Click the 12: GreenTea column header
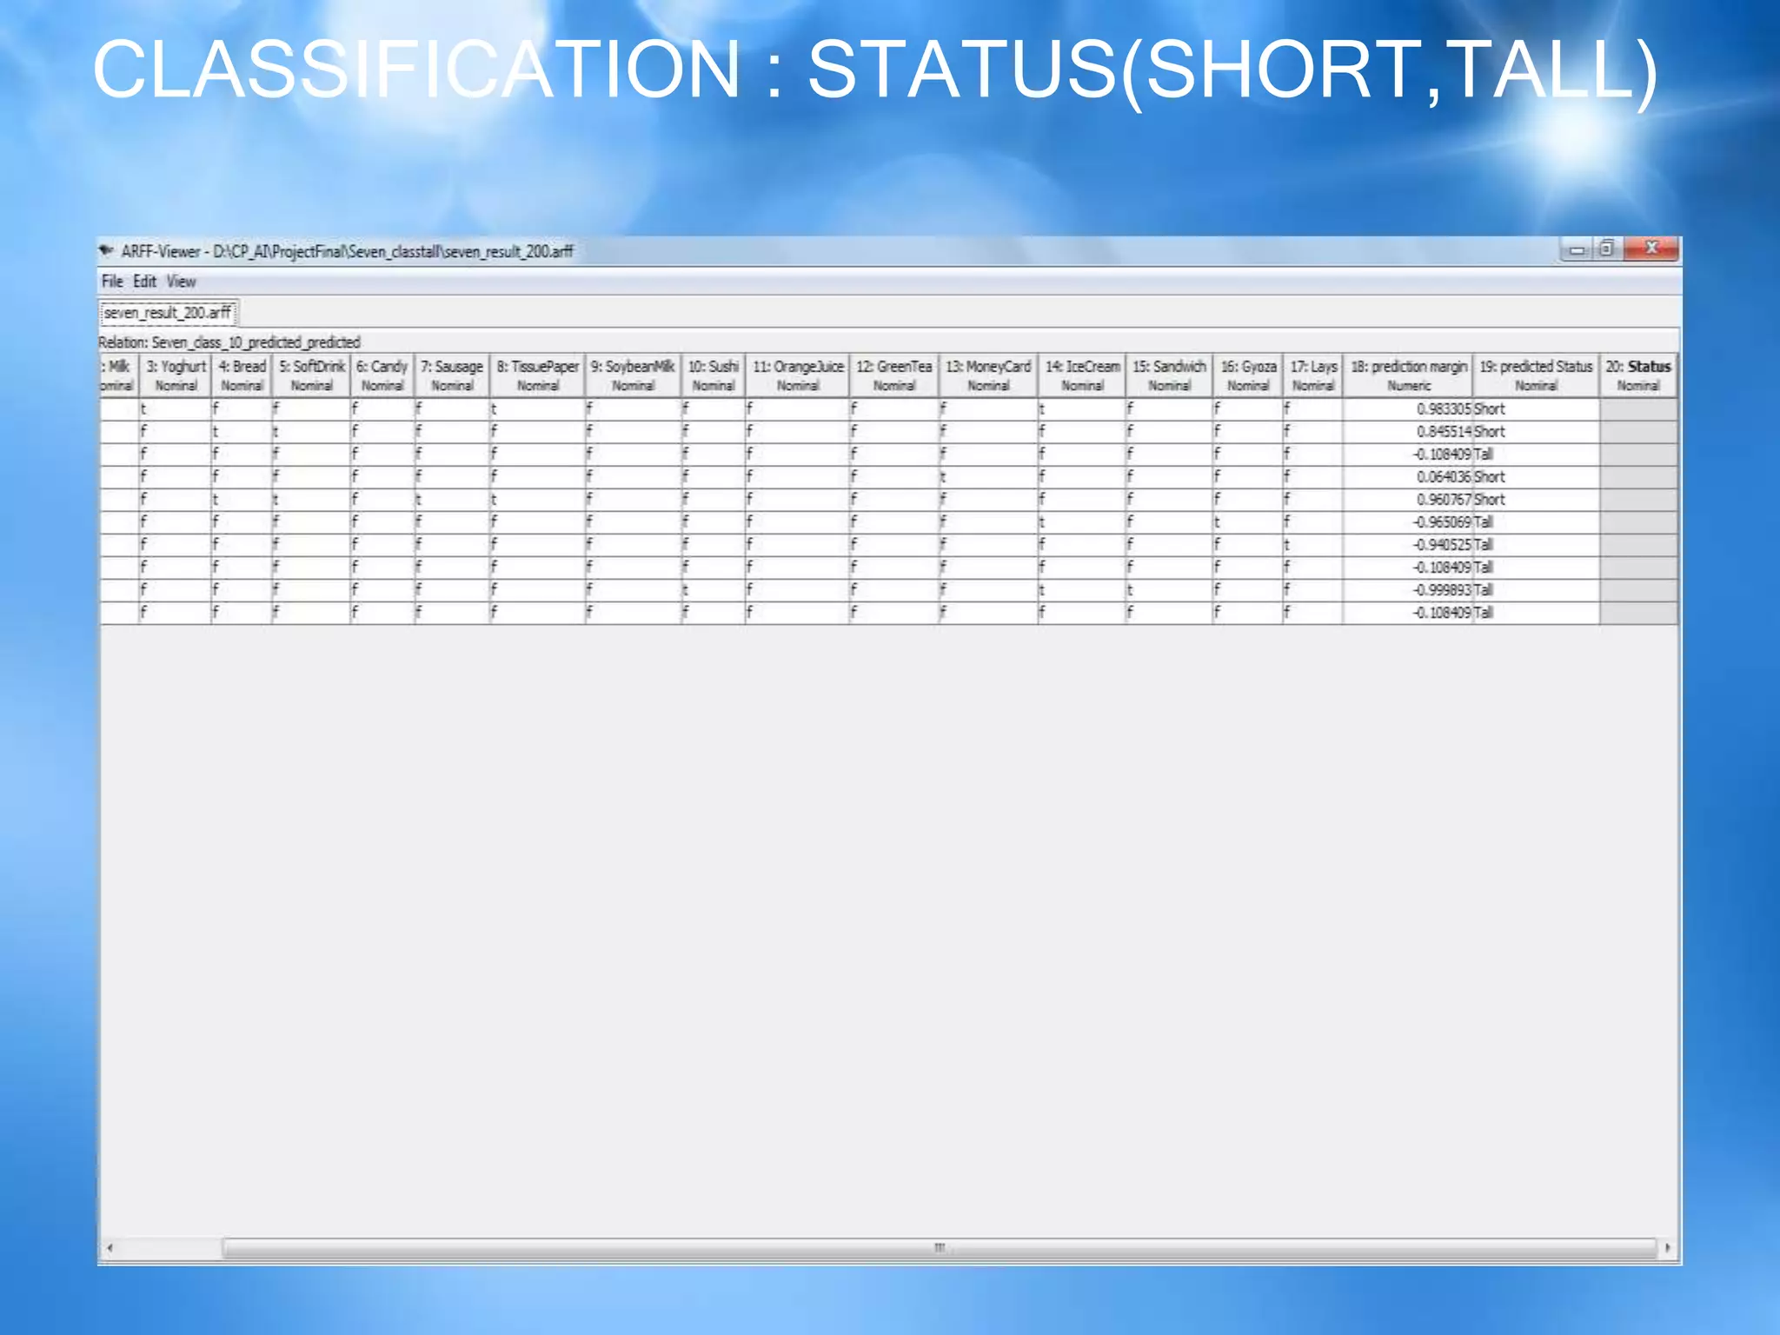1780x1335 pixels. [893, 375]
